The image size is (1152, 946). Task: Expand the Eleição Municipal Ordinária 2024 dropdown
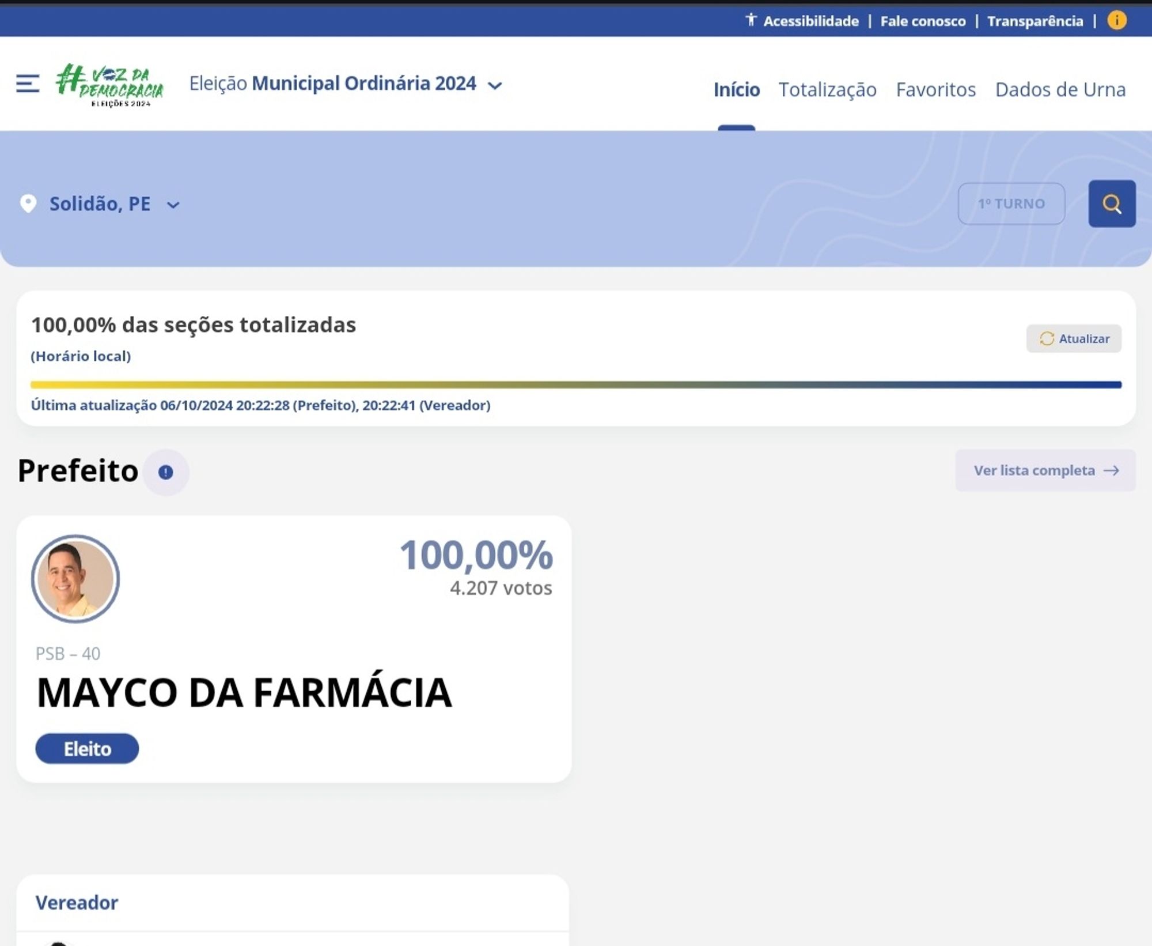346,84
